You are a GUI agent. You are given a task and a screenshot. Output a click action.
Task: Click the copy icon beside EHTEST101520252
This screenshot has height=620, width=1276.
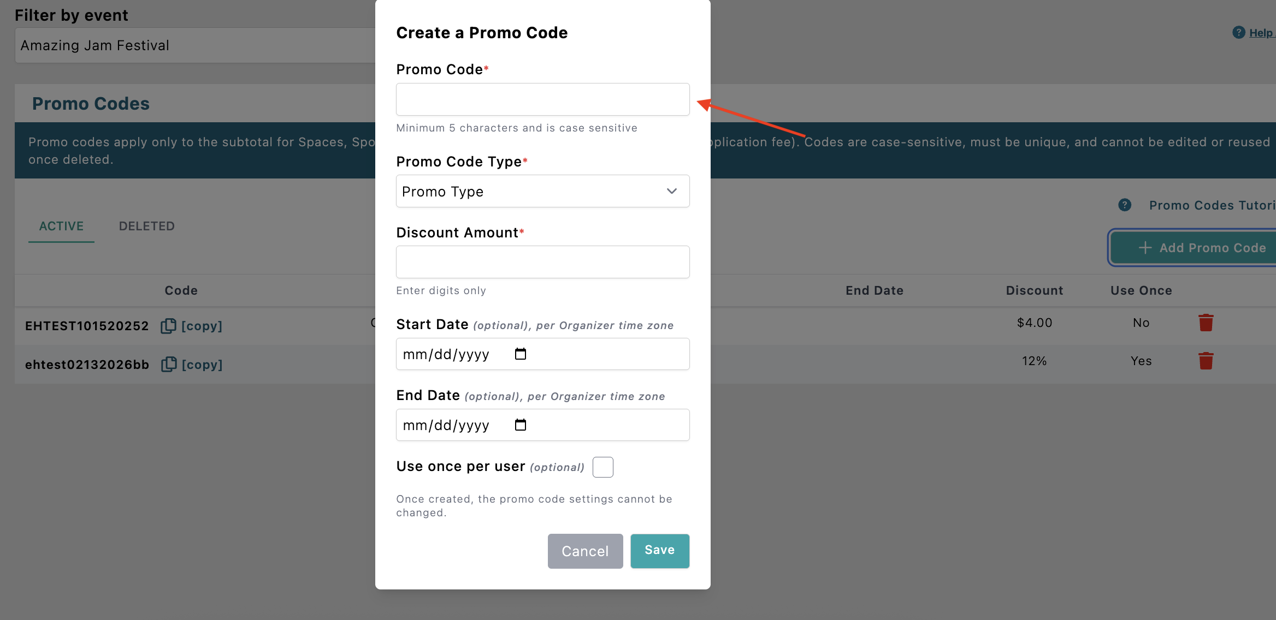point(168,326)
